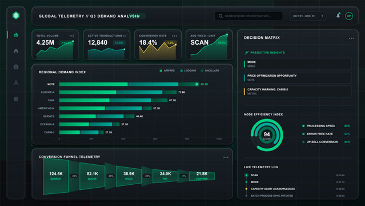The height and width of the screenshot is (206, 365).
Task: Click the -1.2% Conversion Rate change badge
Action: coord(170,43)
